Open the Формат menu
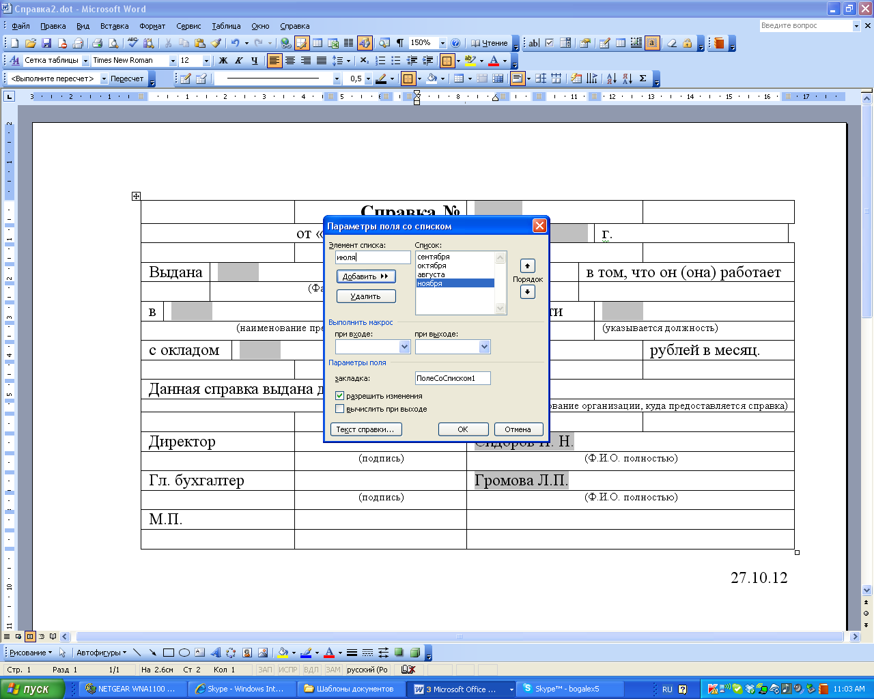 (152, 26)
